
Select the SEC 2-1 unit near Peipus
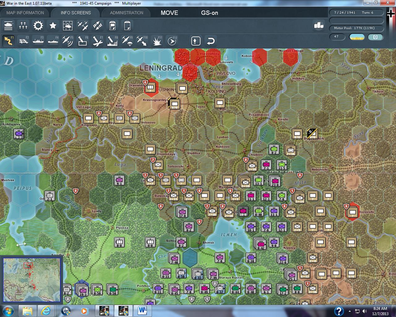pos(49,196)
